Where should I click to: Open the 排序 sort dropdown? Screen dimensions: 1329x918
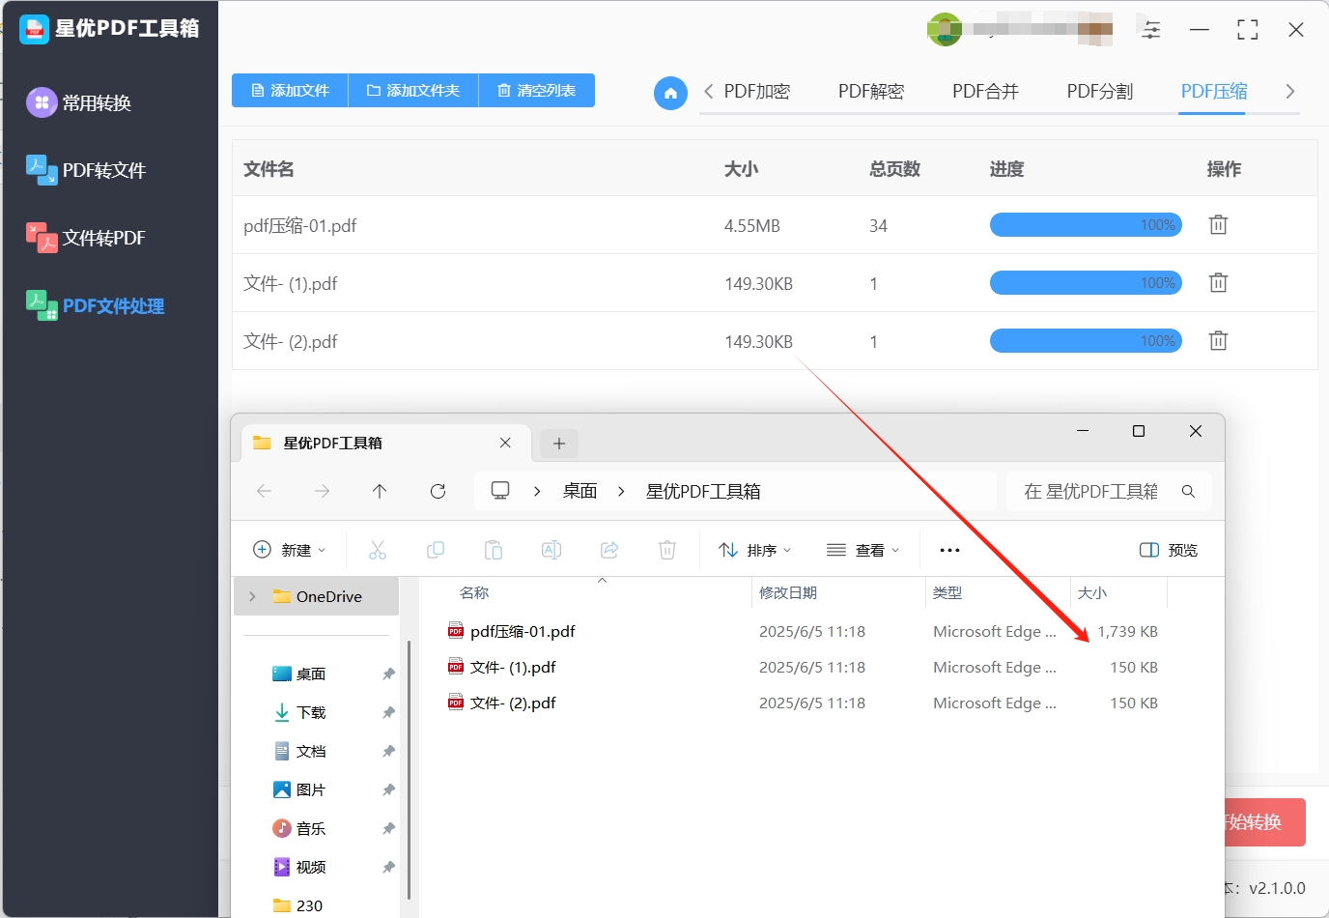click(755, 550)
